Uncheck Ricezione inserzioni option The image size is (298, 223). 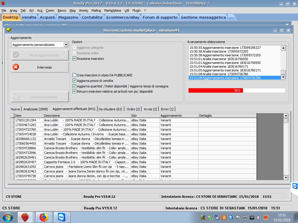pyautogui.click(x=74, y=59)
